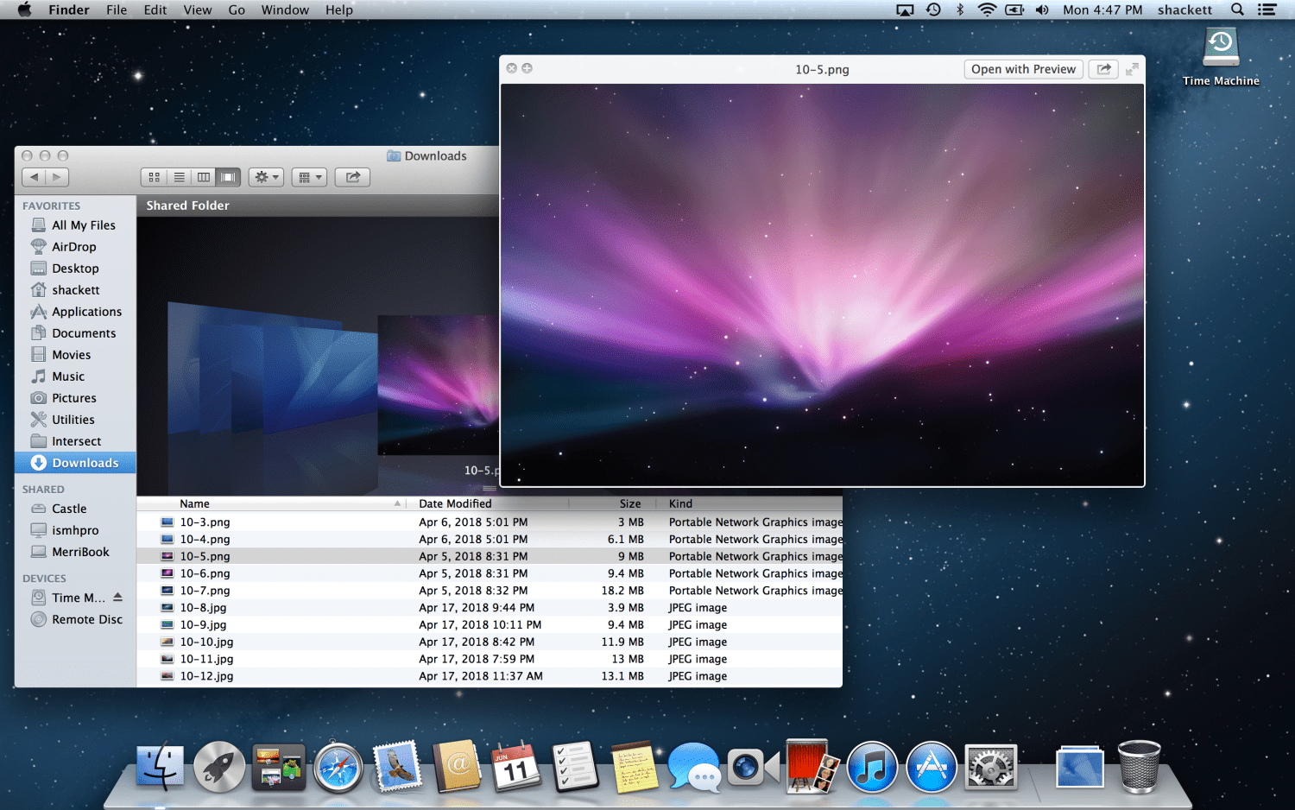Viewport: 1295px width, 810px height.
Task: Launch Safari from the Dock
Action: [x=338, y=767]
